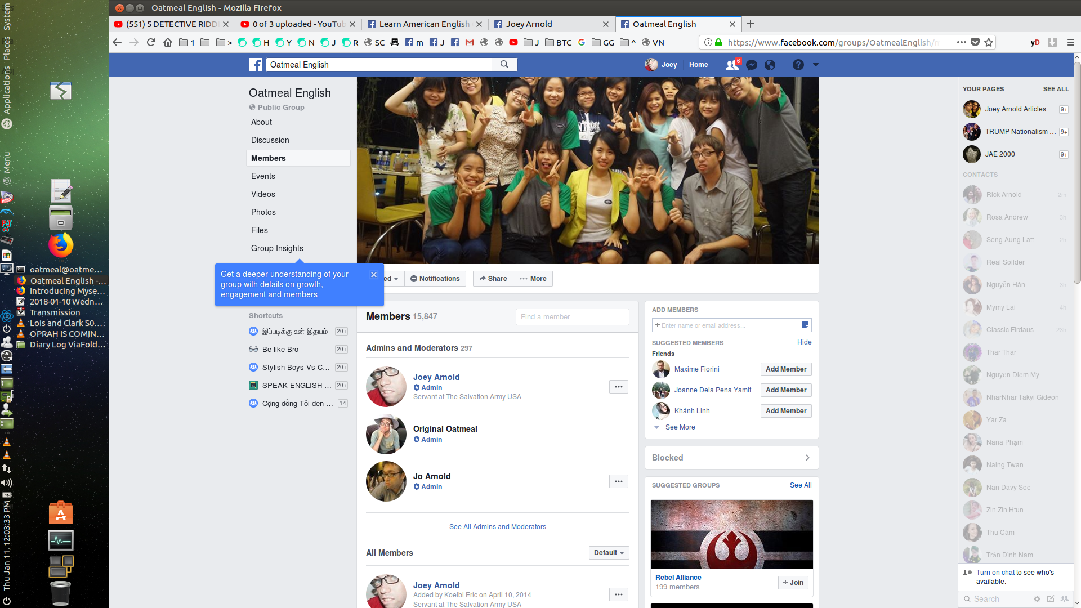Click the Facebook logo icon
1081x608 pixels.
256,65
